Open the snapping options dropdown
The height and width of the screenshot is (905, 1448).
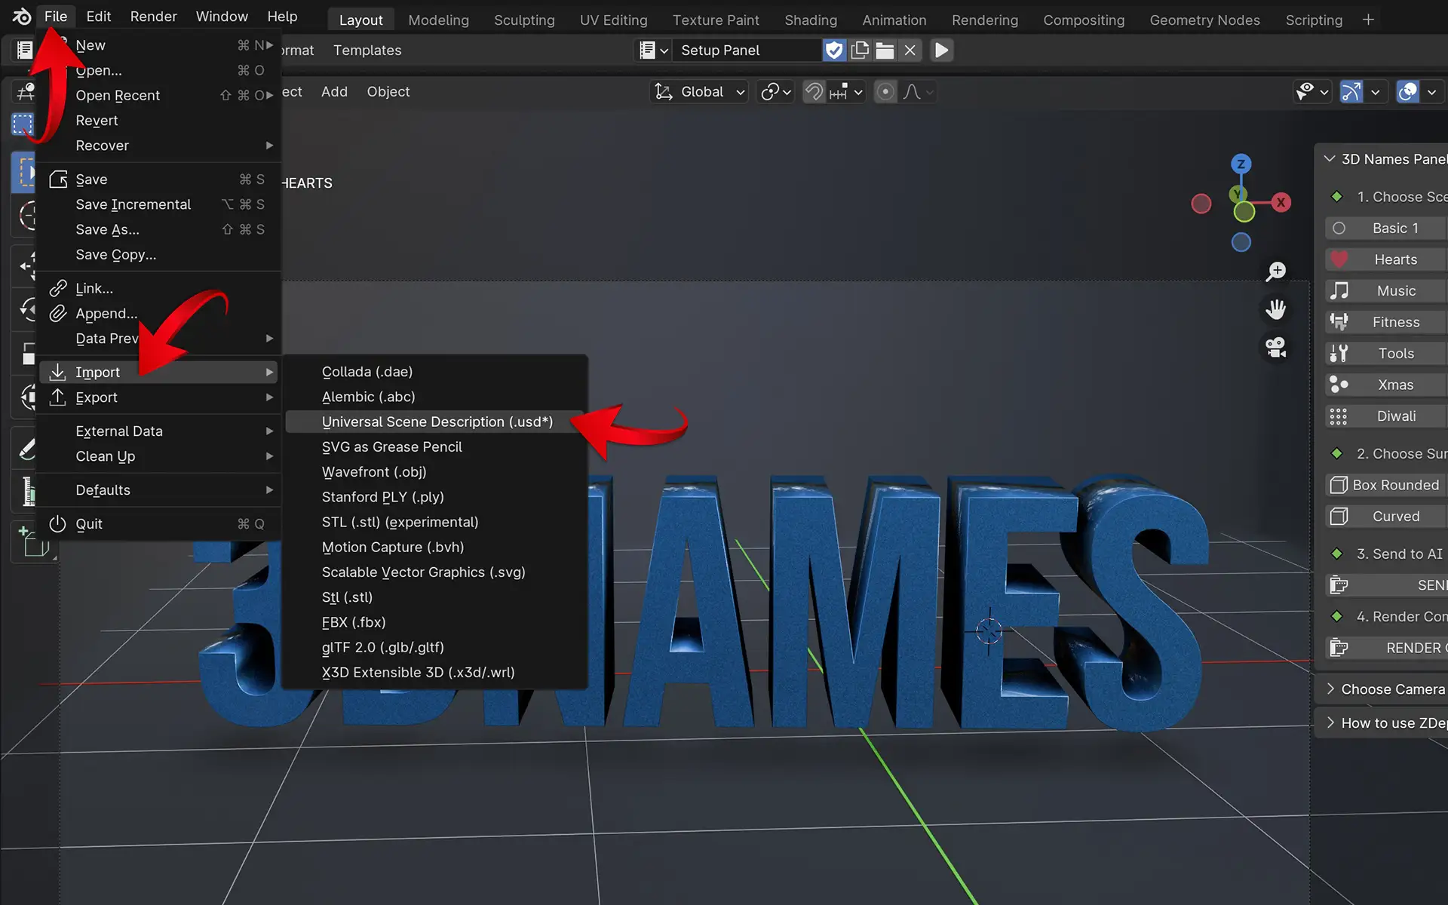846,92
